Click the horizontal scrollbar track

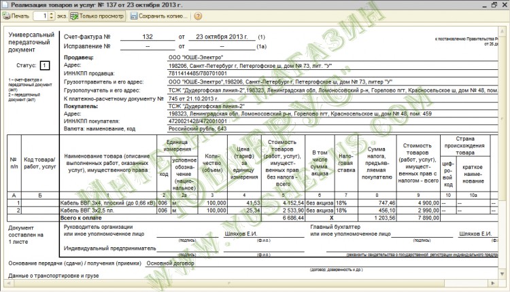[x=250, y=283]
